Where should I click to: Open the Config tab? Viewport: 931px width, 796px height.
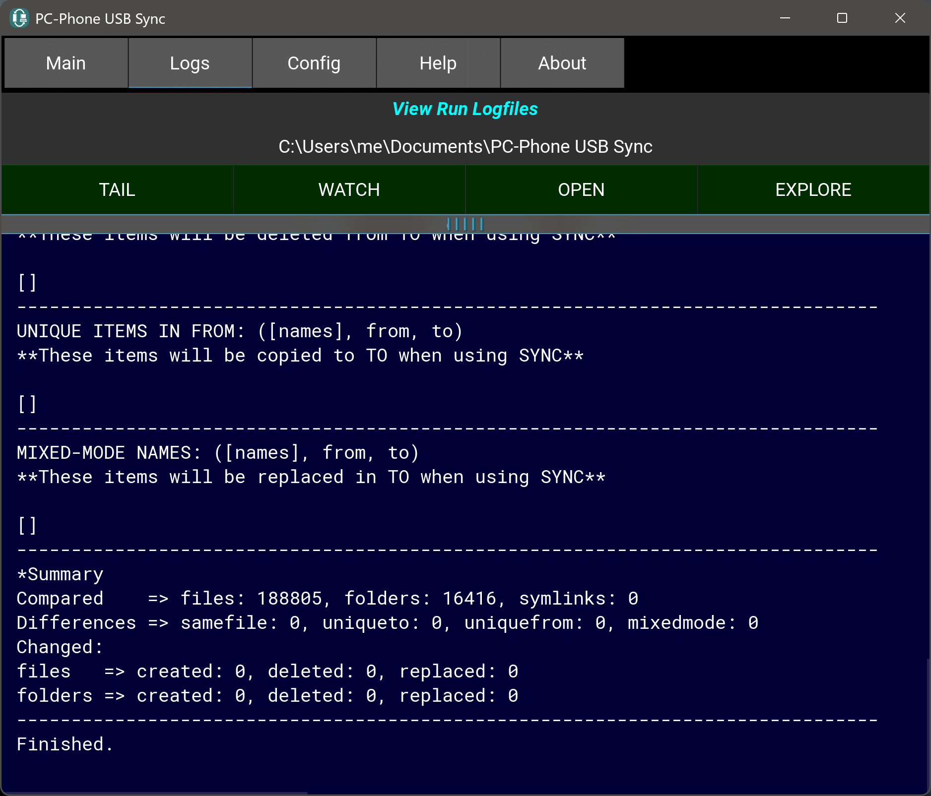click(314, 63)
